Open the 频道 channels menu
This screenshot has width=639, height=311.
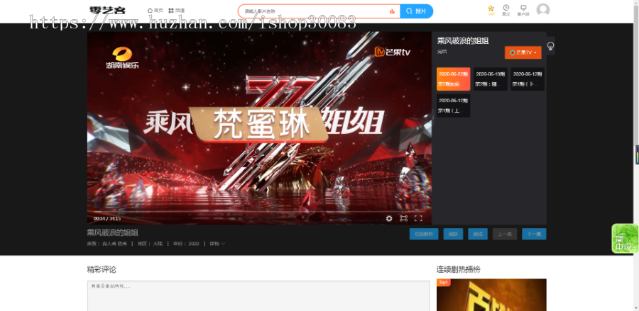[177, 11]
